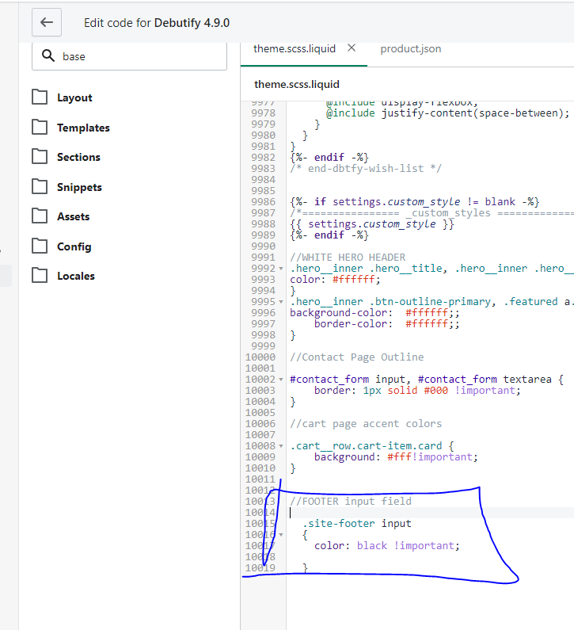The width and height of the screenshot is (574, 630).
Task: Click the file search field containing base
Action: (x=139, y=56)
